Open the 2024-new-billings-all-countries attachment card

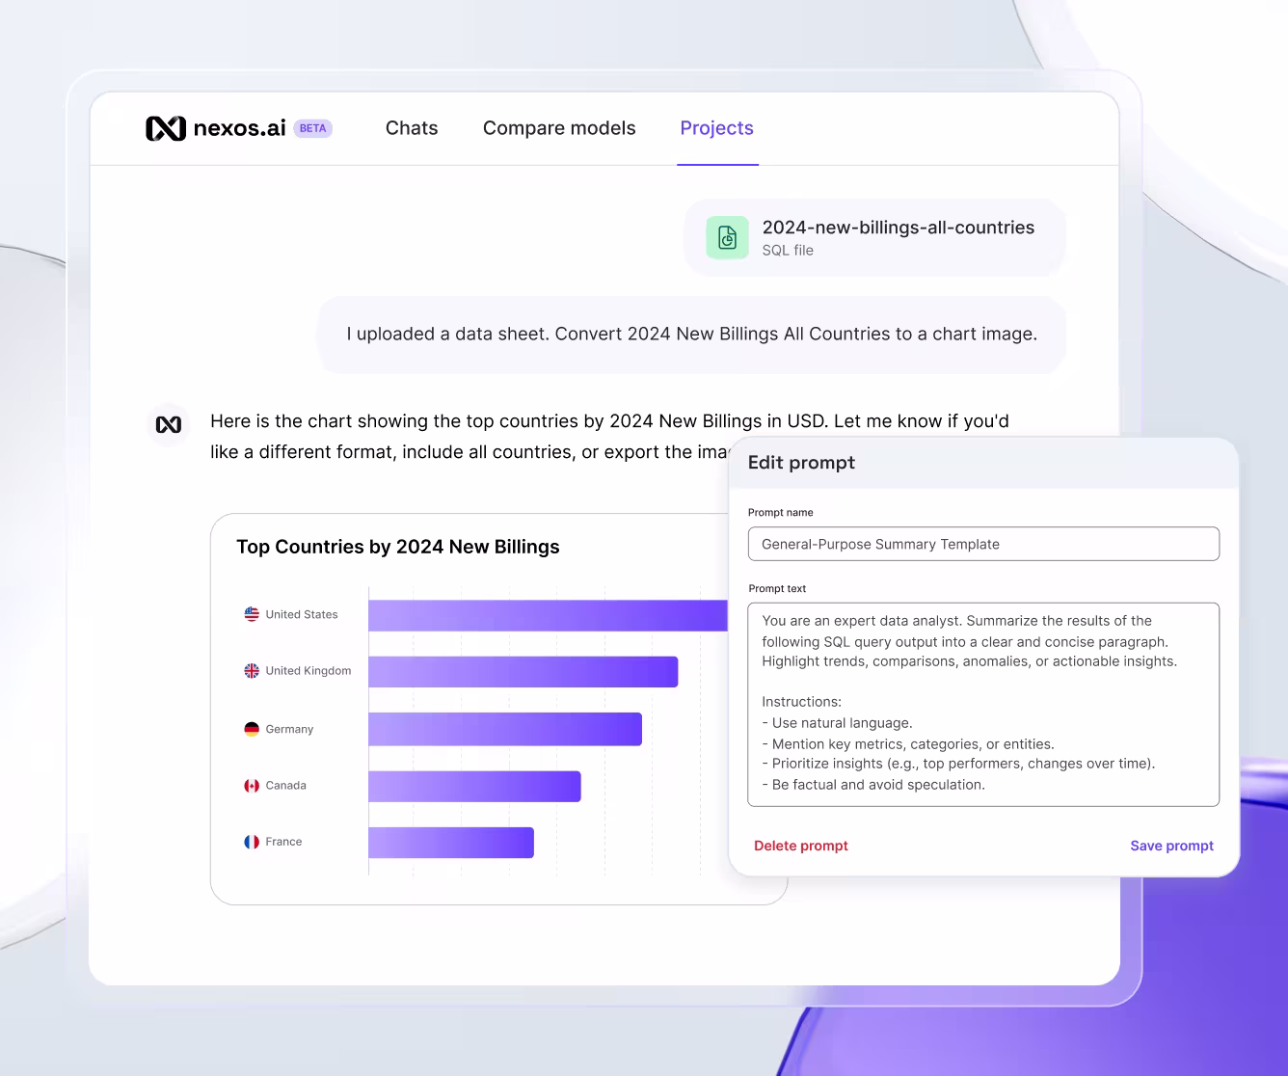(873, 237)
